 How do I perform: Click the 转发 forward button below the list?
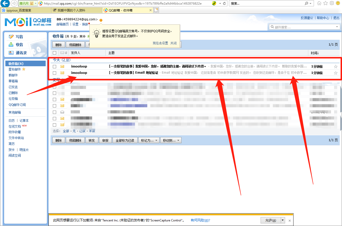pos(92,140)
